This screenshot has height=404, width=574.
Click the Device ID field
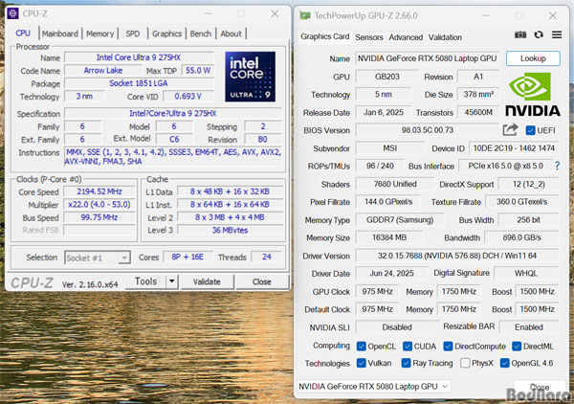click(x=514, y=148)
